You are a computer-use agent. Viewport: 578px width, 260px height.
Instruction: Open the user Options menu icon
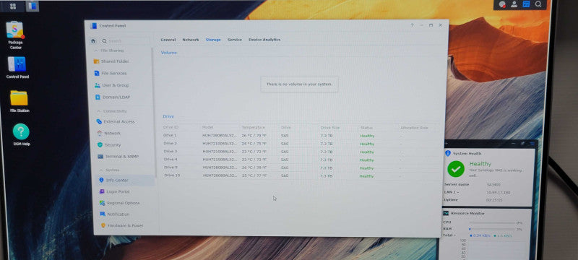coord(514,4)
